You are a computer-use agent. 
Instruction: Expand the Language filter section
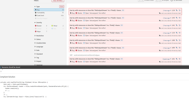(39, 47)
